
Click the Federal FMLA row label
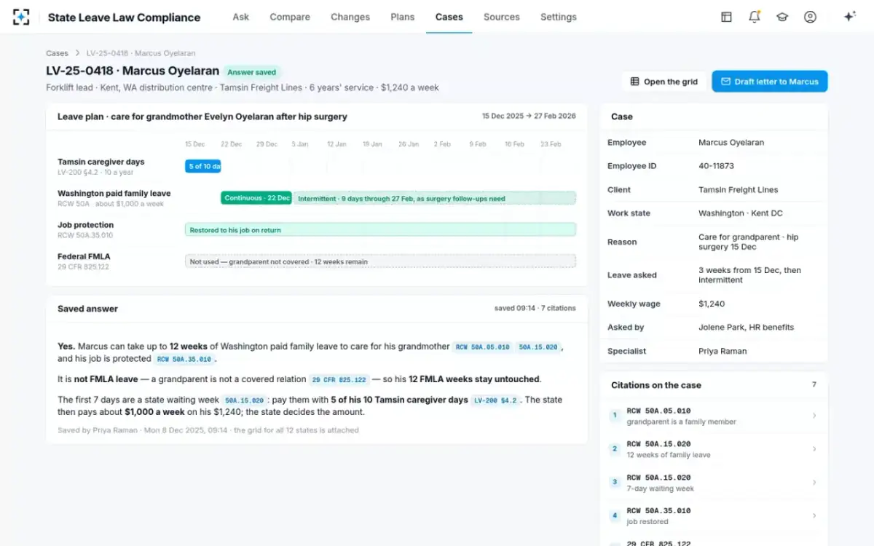(x=84, y=256)
